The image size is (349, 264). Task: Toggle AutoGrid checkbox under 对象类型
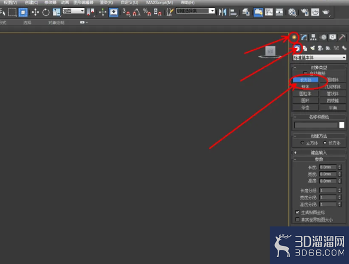click(305, 73)
